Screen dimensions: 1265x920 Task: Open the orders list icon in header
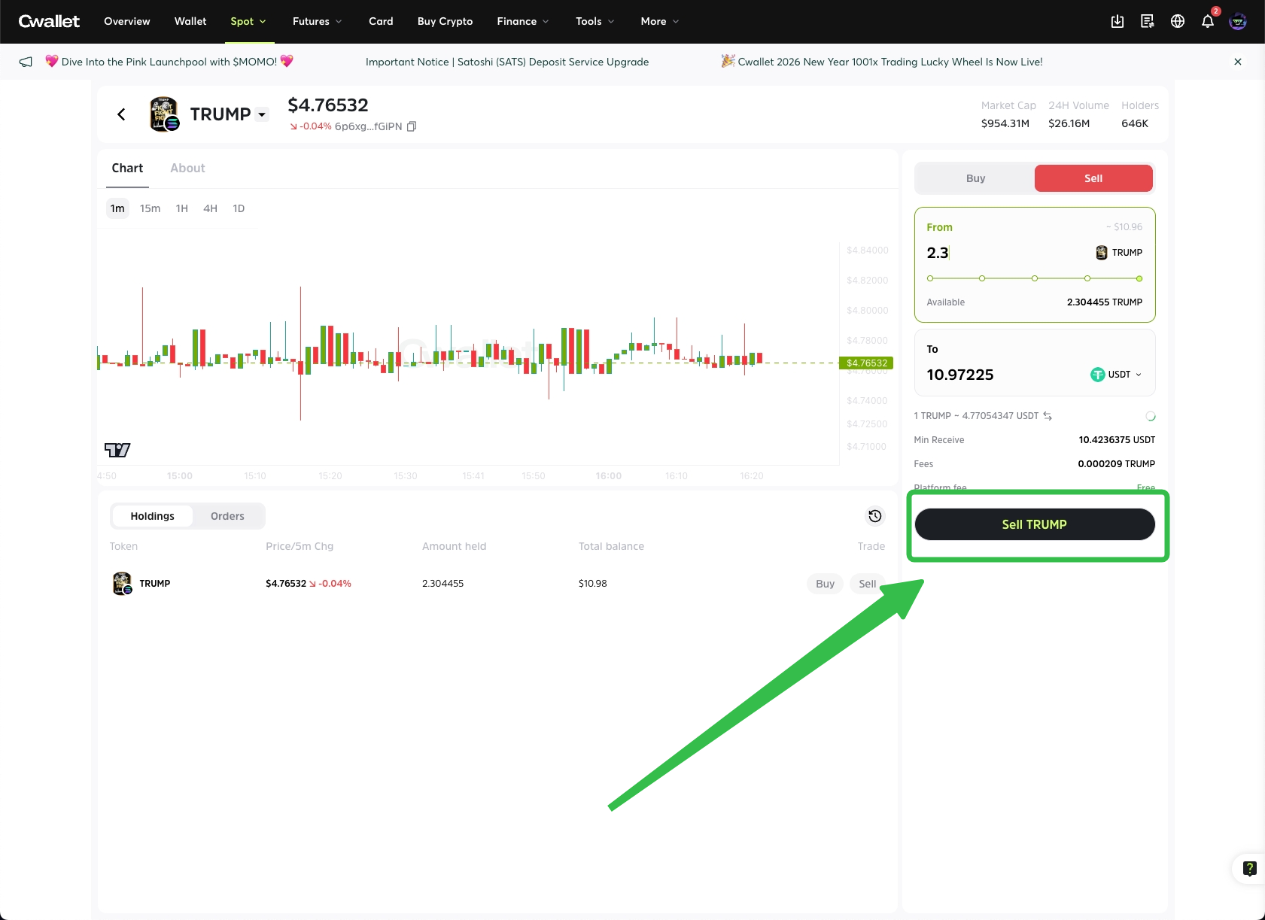(x=1148, y=21)
